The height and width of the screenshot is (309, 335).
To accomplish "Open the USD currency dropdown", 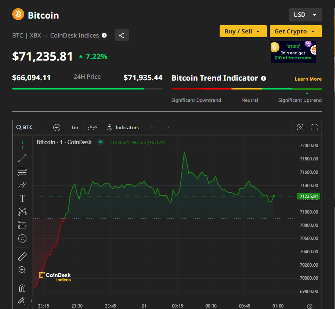I will (x=305, y=15).
